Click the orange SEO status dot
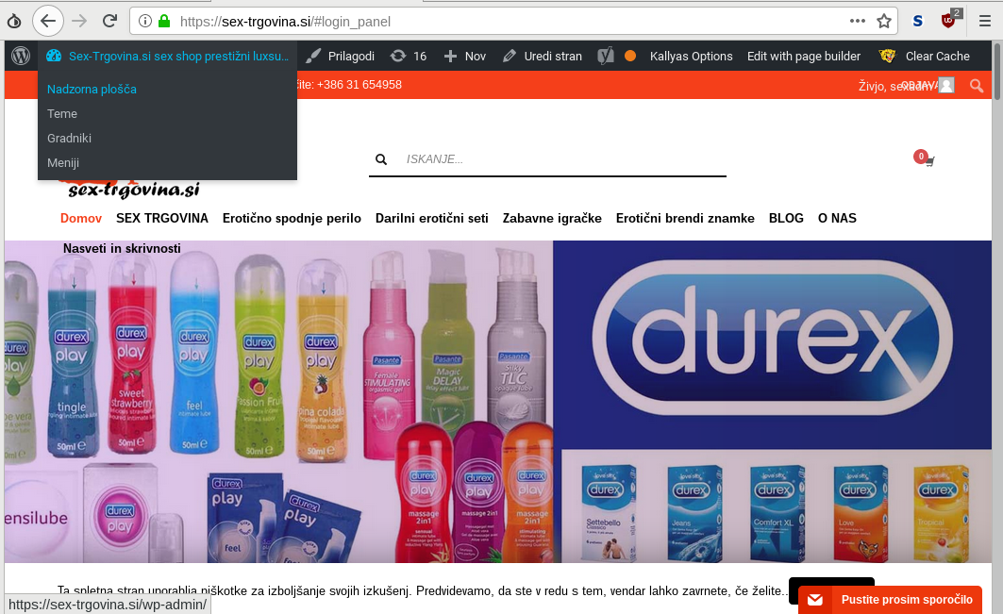 pyautogui.click(x=630, y=57)
